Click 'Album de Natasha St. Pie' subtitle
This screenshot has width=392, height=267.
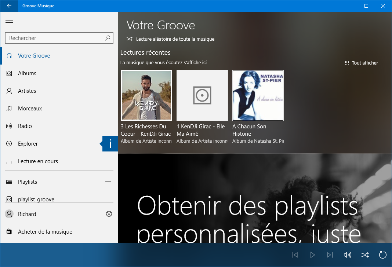point(258,141)
